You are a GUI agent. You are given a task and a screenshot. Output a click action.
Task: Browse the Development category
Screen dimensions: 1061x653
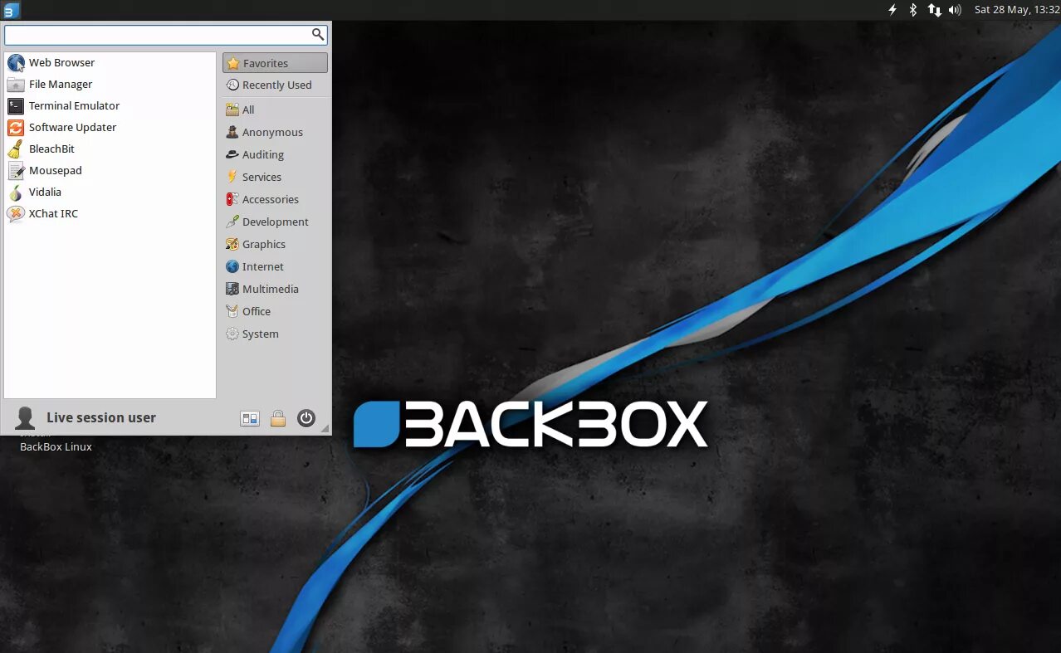(x=275, y=222)
